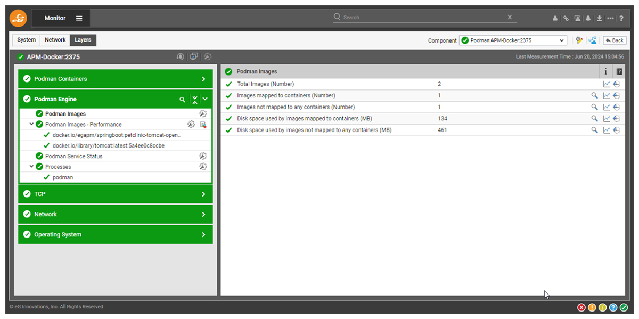The height and width of the screenshot is (319, 639).
Task: Open graph for Images mapped to containers
Action: click(x=607, y=96)
